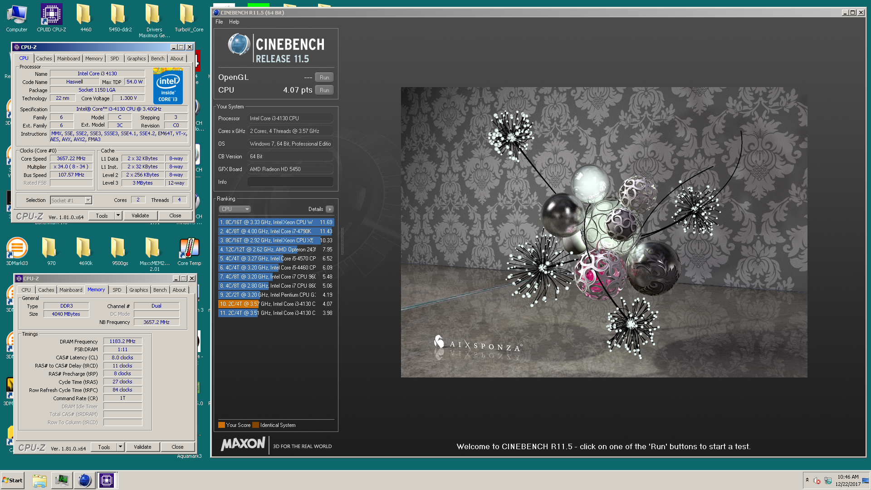The height and width of the screenshot is (490, 871).
Task: Click Validate in upper CPU-Z window
Action: click(140, 216)
